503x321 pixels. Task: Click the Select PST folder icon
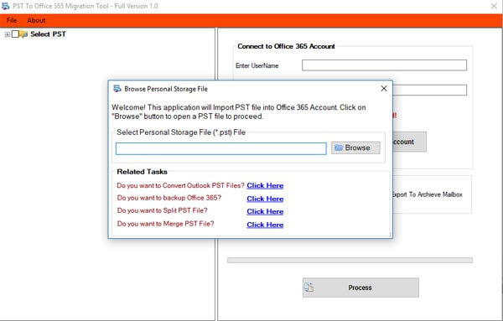pos(23,34)
